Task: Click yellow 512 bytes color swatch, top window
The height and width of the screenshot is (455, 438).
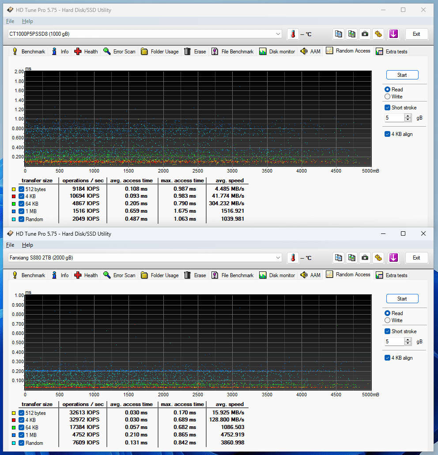Action: point(14,189)
